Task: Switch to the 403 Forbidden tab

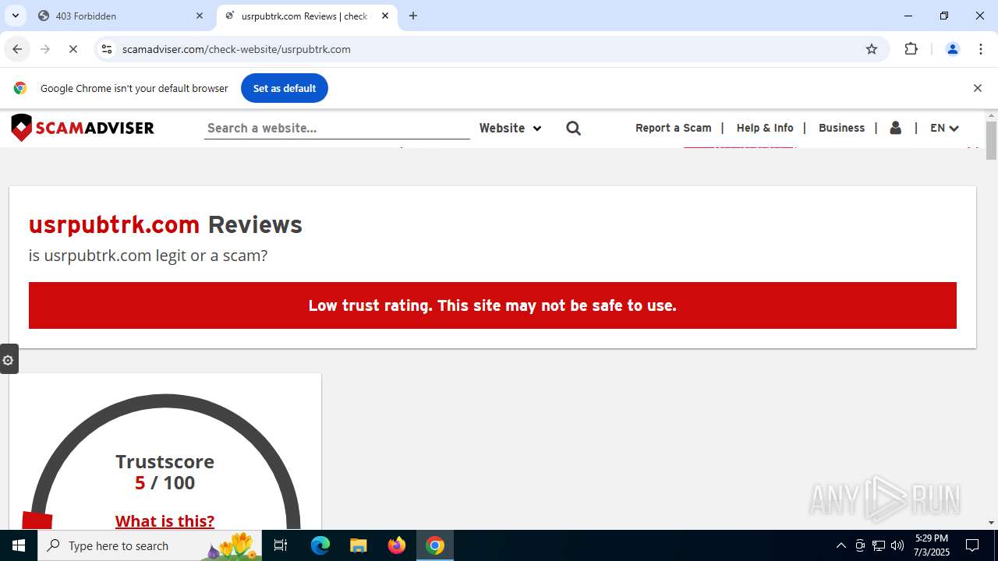Action: click(x=121, y=16)
